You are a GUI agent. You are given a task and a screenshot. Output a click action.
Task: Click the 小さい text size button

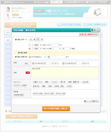click(x=53, y=2)
